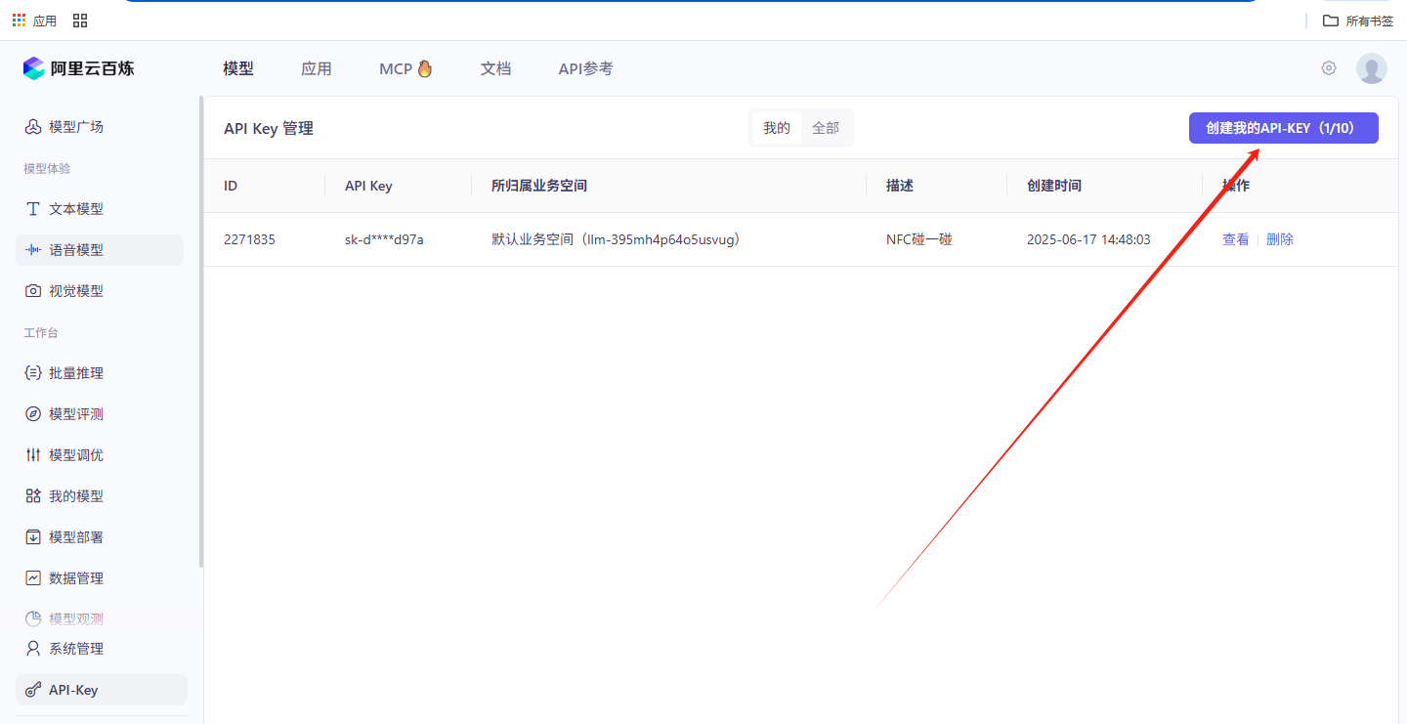Switch to the 我的 key filter
The width and height of the screenshot is (1407, 724).
pyautogui.click(x=777, y=128)
